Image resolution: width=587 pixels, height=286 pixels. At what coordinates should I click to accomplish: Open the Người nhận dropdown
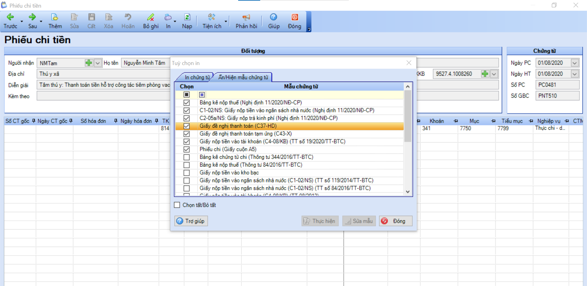click(98, 63)
